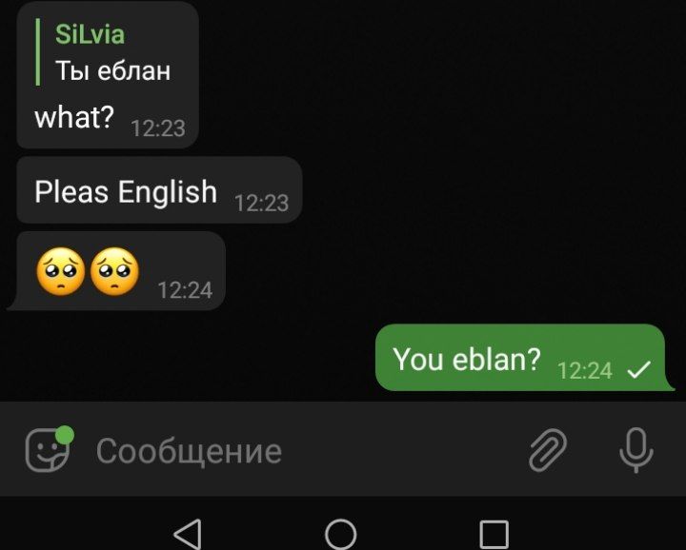Screen dimensions: 686x550
Task: Open the sticker and emoji panel
Action: [x=48, y=450]
